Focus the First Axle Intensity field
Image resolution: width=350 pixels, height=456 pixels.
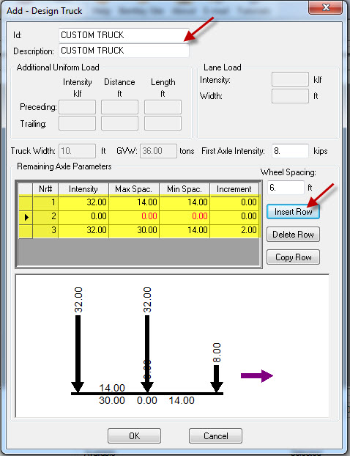coord(290,151)
